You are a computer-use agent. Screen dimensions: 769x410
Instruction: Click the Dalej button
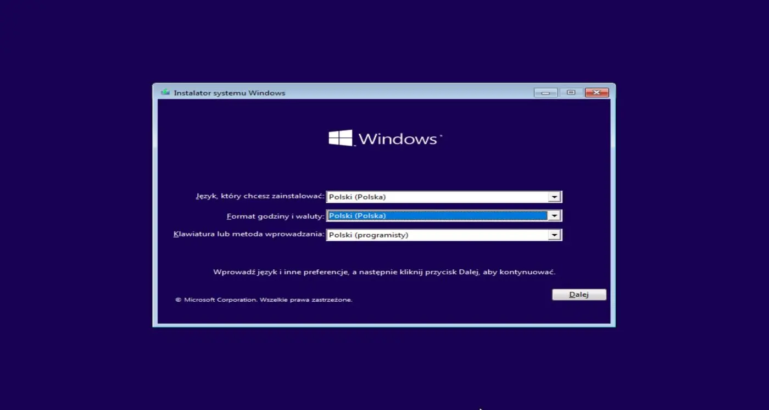tap(578, 294)
